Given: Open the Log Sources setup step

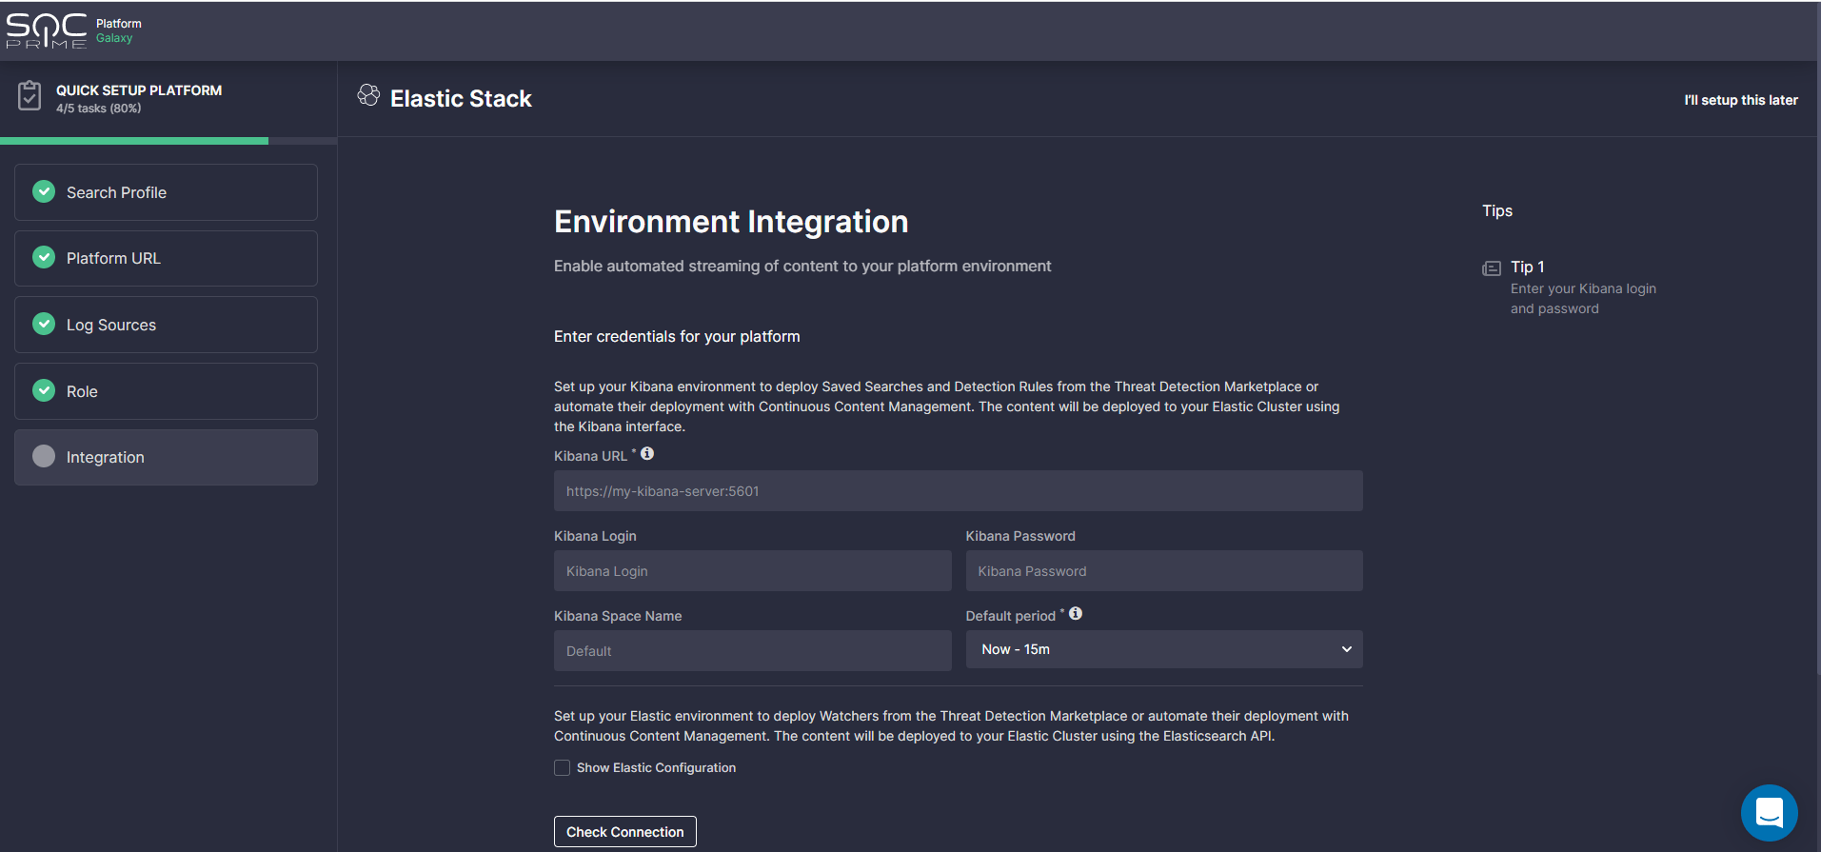Looking at the screenshot, I should (166, 325).
